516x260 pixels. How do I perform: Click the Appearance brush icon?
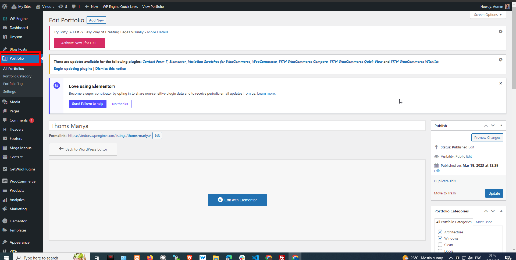click(5, 242)
